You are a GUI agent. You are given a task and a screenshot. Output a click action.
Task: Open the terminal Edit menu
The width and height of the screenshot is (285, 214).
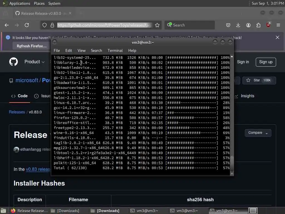pos(68,51)
